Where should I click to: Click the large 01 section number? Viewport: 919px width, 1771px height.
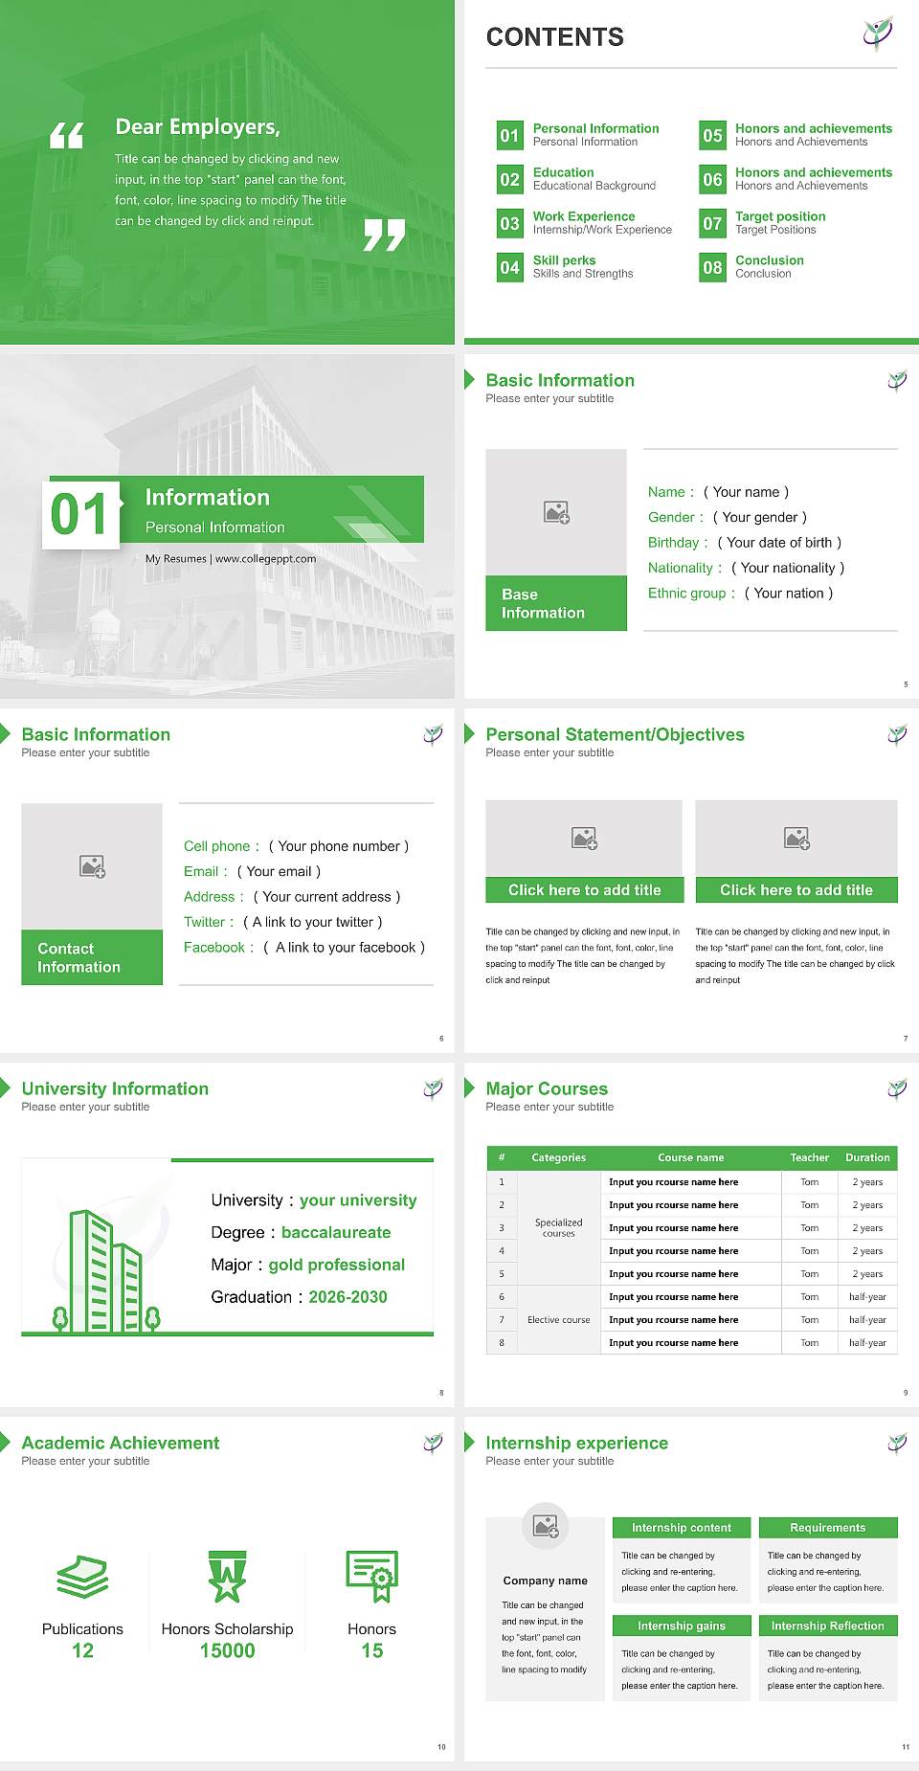point(79,515)
